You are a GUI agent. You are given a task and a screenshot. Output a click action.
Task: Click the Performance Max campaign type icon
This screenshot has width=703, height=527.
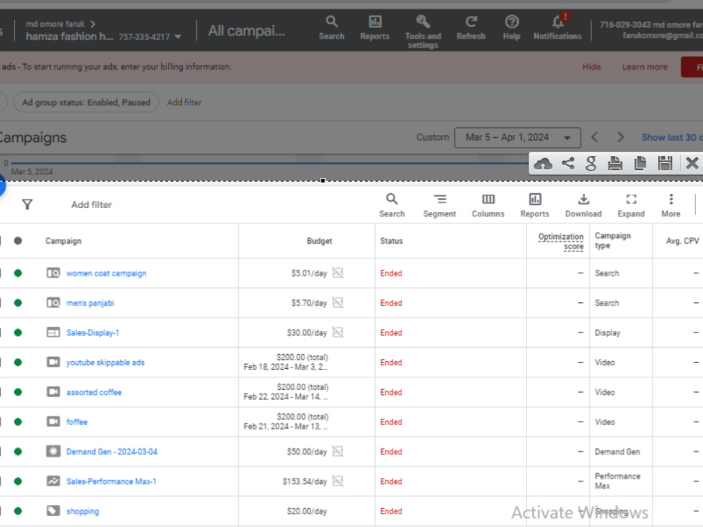[x=53, y=481]
